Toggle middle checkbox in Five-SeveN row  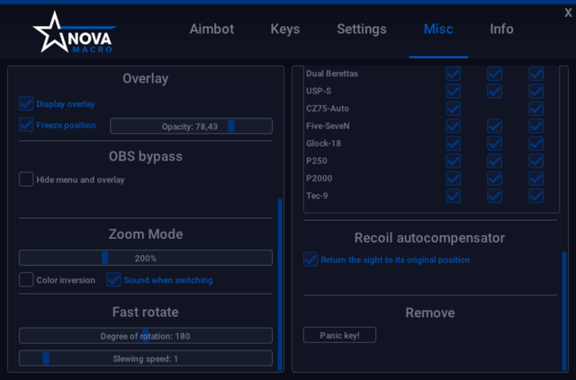494,126
